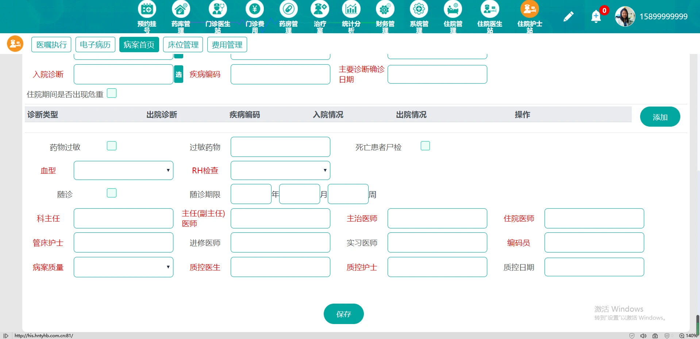Open the 药库管理 module
The width and height of the screenshot is (700, 339).
[x=181, y=16]
